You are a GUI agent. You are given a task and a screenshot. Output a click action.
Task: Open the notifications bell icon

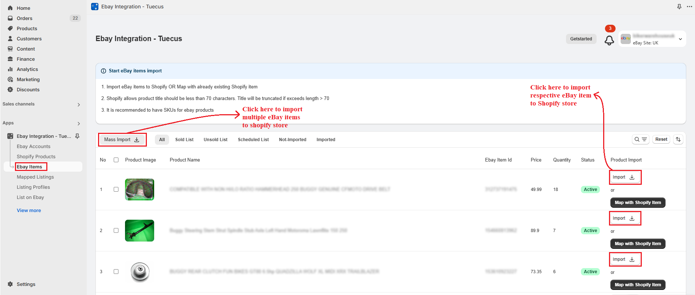click(609, 40)
